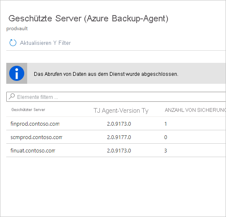Sort by the 'ANZAHL VON SICHERUNG' column header

click(x=196, y=110)
